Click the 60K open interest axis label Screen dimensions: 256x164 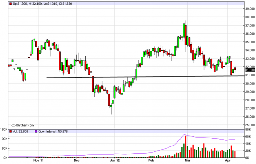[248, 137]
